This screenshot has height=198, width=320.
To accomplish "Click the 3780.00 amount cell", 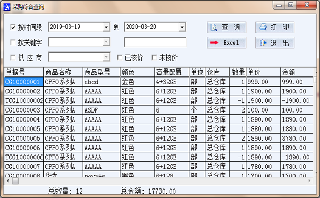I will [x=297, y=139].
